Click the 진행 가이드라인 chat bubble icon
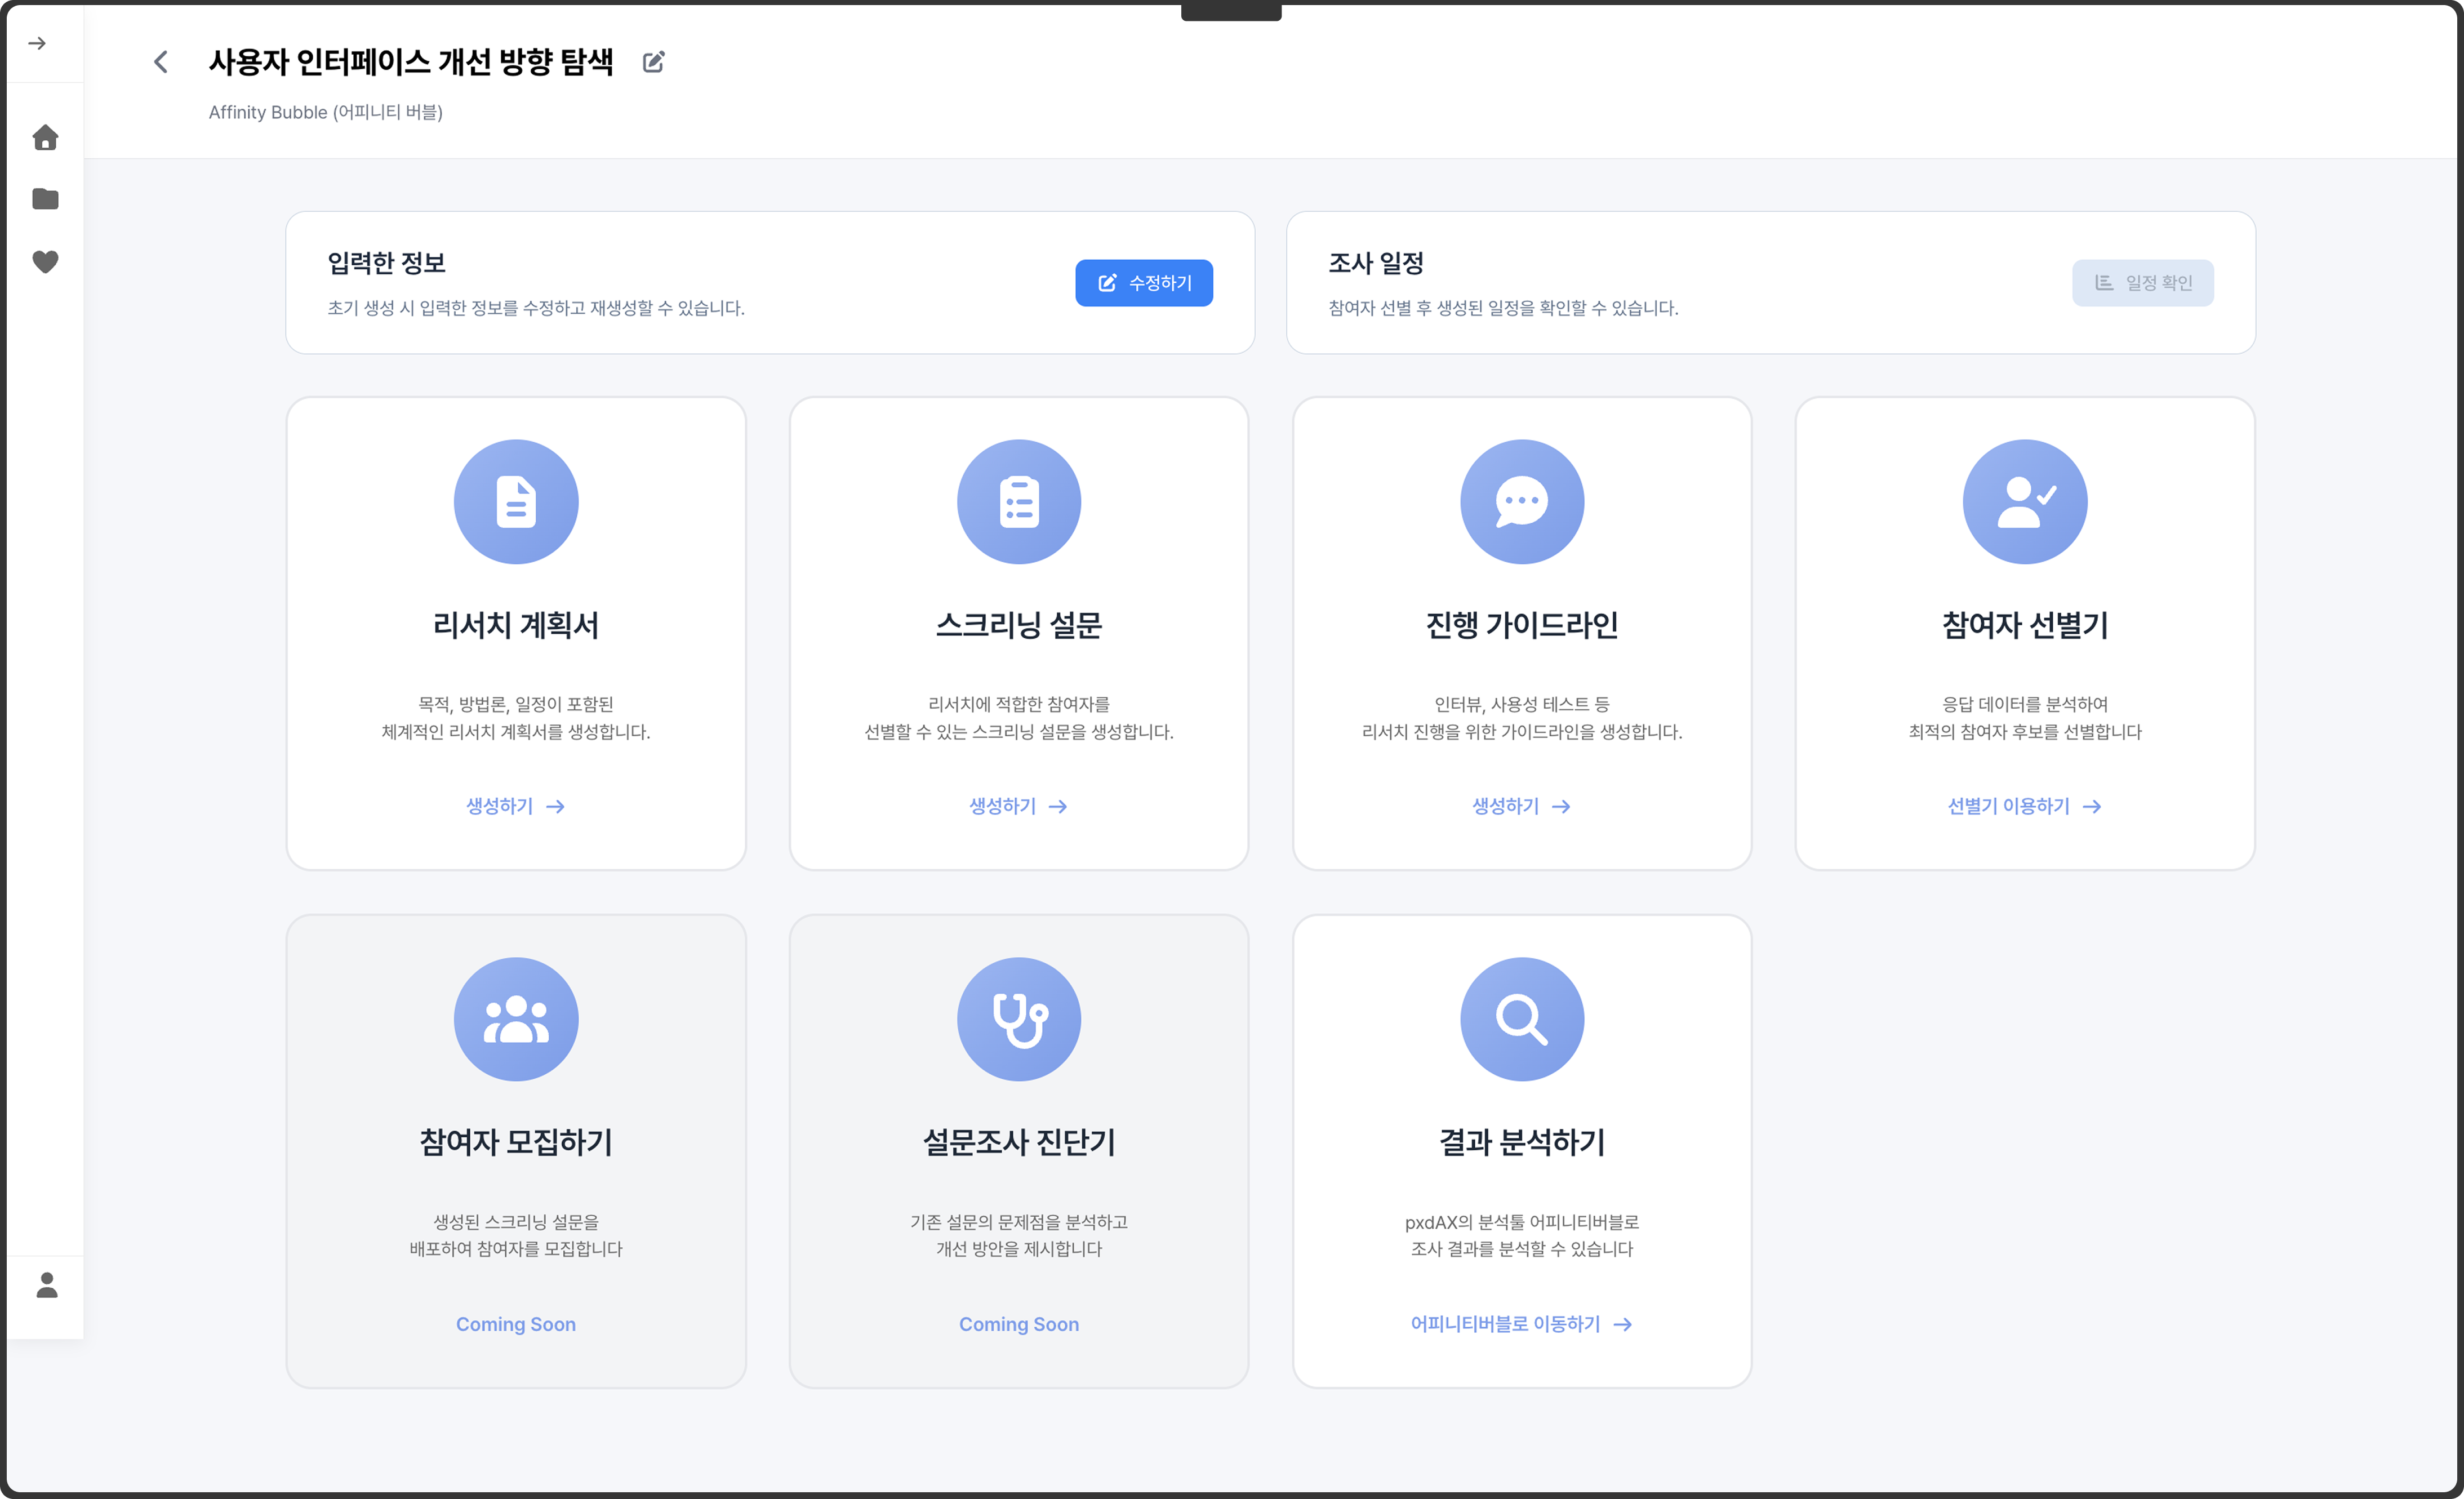 pyautogui.click(x=1521, y=501)
